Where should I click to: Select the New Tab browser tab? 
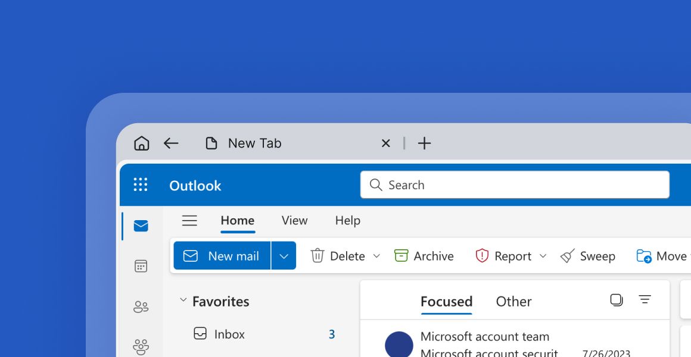[x=243, y=143]
